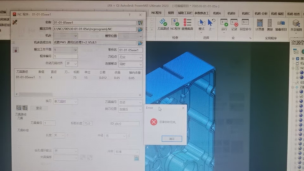Click the 输出文件 path input field
This screenshot has width=304, height=171.
point(95,29)
